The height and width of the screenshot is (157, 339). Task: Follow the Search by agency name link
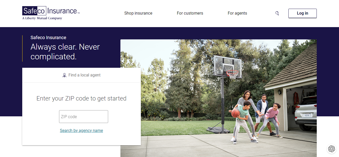pos(81,130)
